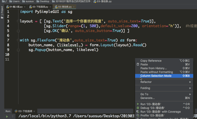Image resolution: width=197 pixels, height=119 pixels.
Task: Open the Go To submenu
Action: (164, 94)
